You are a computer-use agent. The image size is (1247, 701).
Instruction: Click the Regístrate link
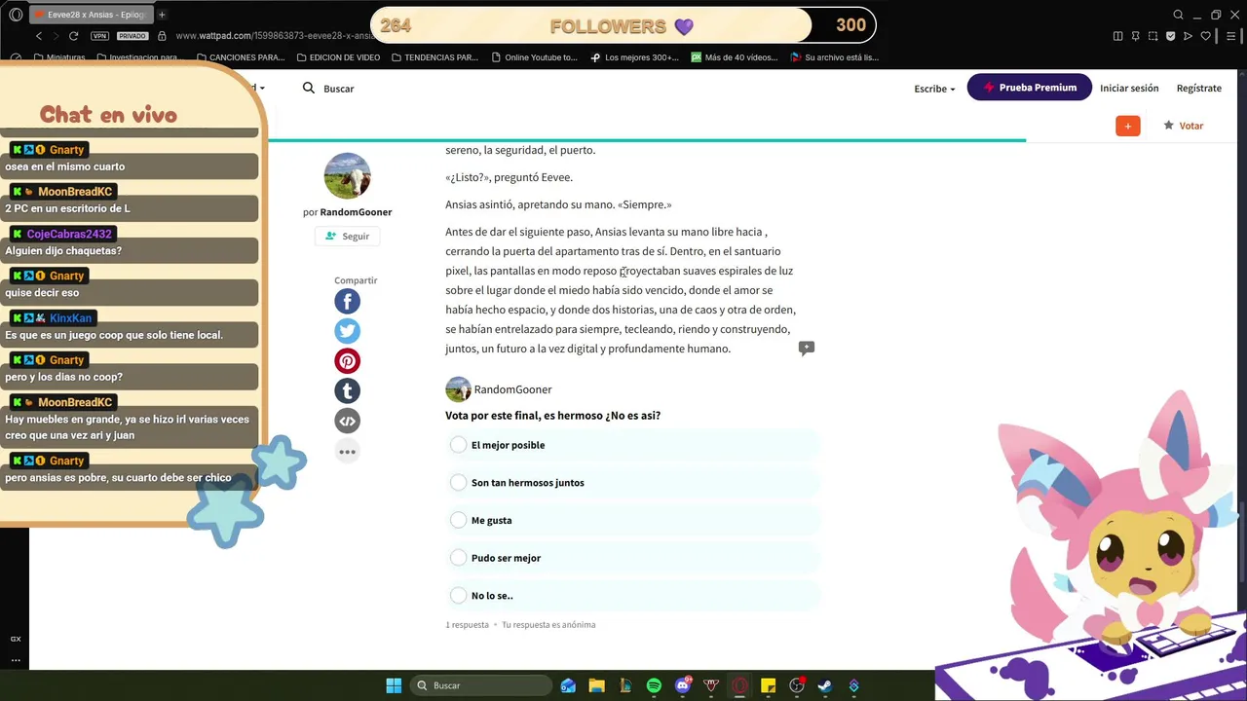click(x=1198, y=88)
